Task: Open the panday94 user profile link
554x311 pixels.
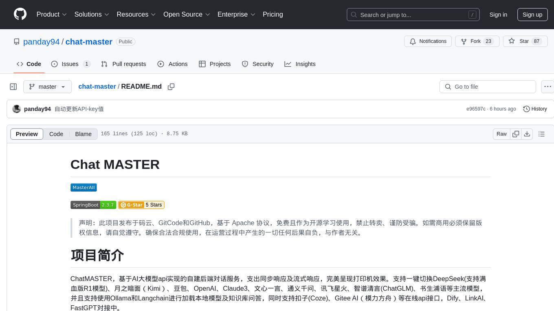Action: [42, 42]
